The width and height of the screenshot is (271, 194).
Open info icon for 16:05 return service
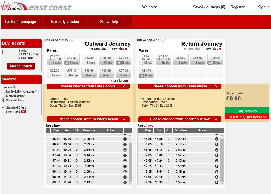pyautogui.click(x=217, y=144)
